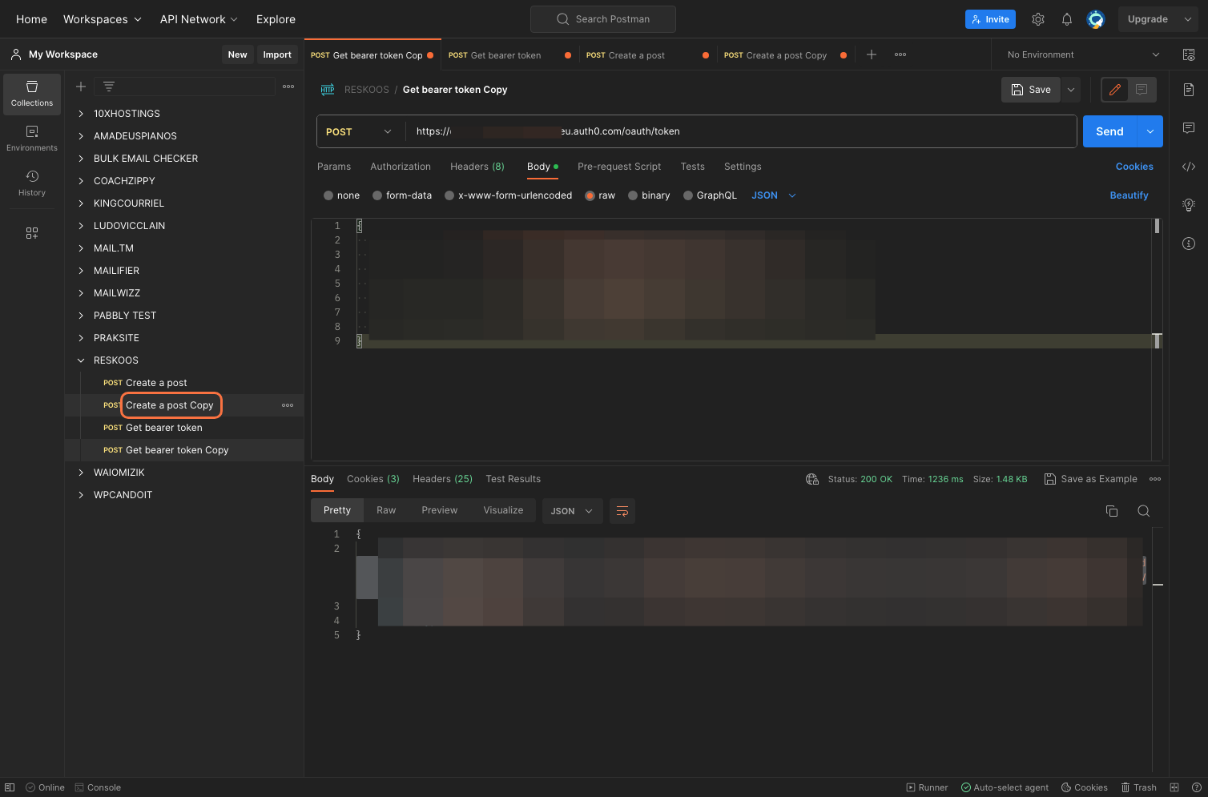Viewport: 1208px width, 797px height.
Task: Show the Raw response view
Action: (386, 510)
